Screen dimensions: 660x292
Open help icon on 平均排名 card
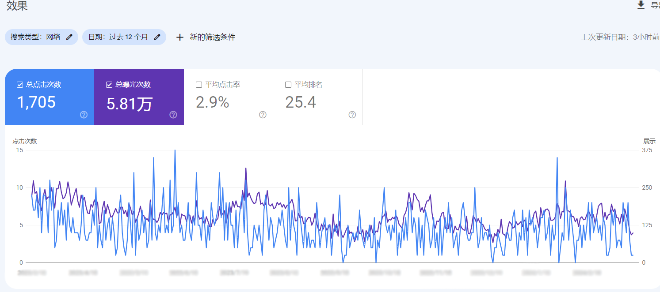[x=352, y=115]
